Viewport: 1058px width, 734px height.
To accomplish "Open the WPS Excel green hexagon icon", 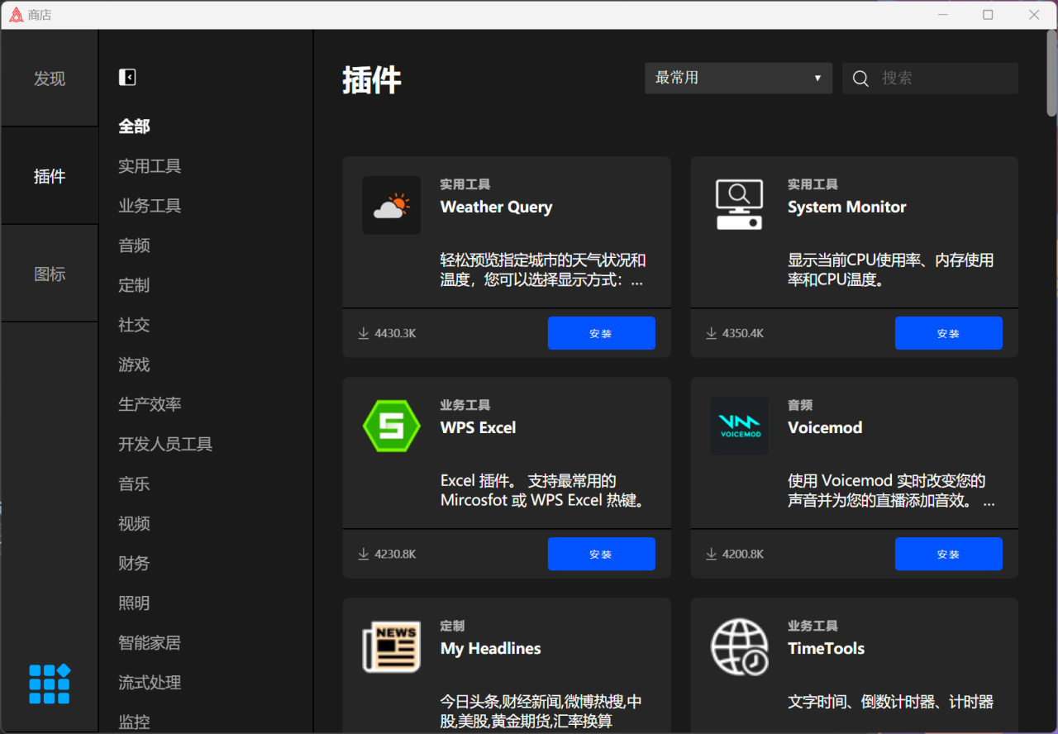I will pyautogui.click(x=391, y=426).
